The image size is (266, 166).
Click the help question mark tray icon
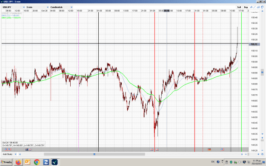click(218, 162)
